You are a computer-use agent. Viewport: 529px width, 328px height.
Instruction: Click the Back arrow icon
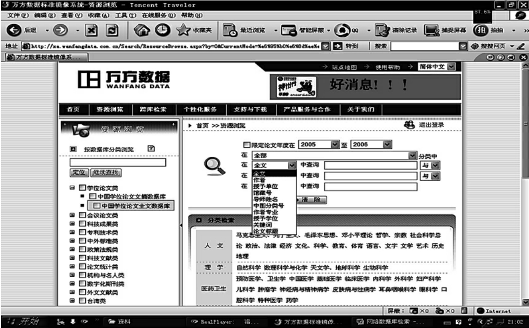pos(14,30)
